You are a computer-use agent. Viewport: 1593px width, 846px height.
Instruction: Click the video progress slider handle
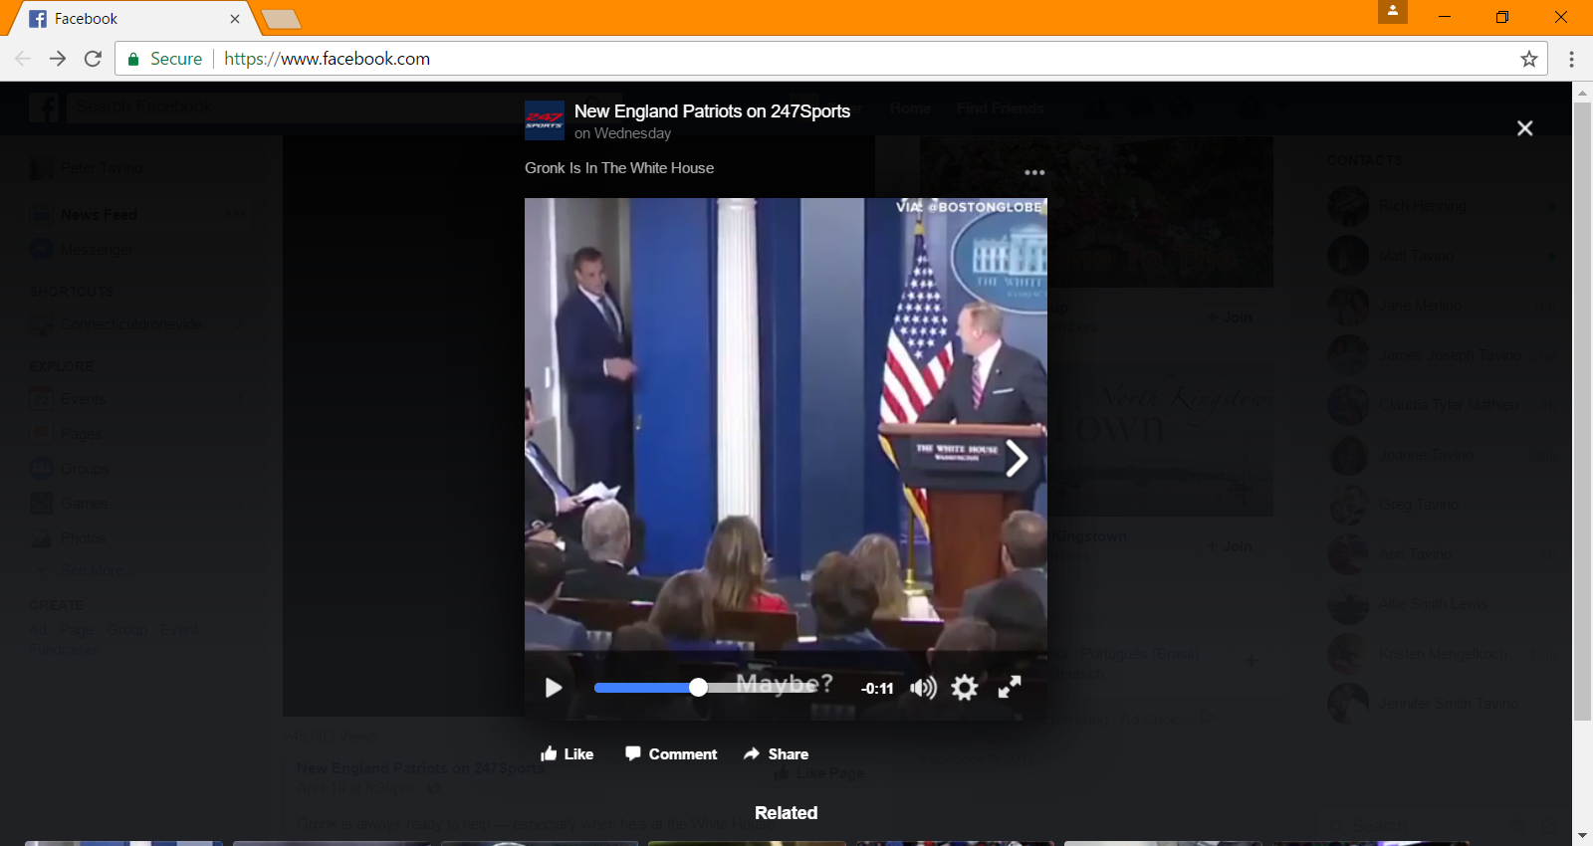click(699, 687)
